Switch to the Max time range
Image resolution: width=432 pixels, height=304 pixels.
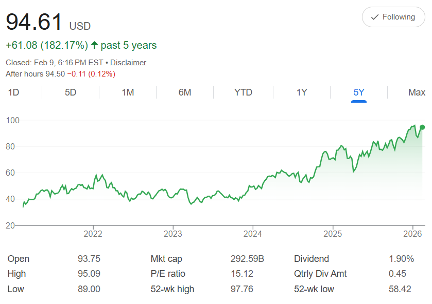pos(417,92)
